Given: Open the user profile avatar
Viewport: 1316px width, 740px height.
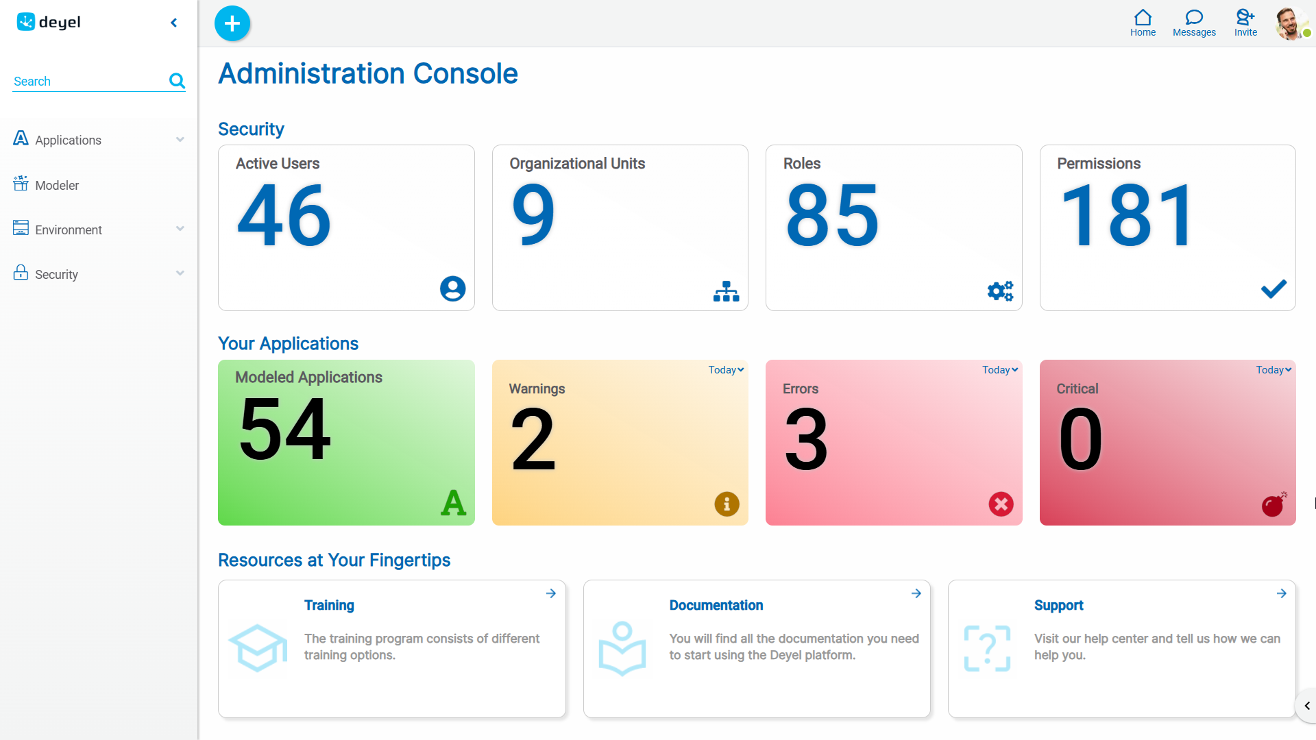Looking at the screenshot, I should 1291,23.
